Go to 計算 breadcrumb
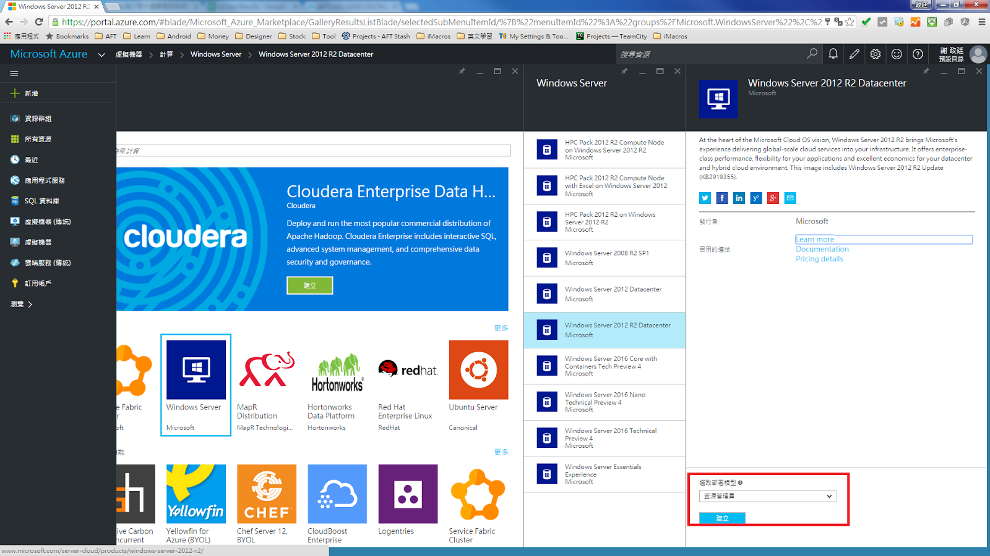990x556 pixels. coord(166,54)
